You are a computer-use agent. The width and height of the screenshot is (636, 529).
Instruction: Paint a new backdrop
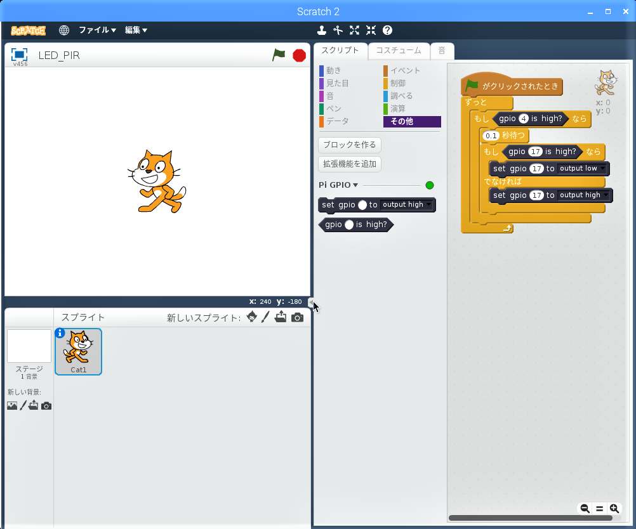pyautogui.click(x=23, y=405)
